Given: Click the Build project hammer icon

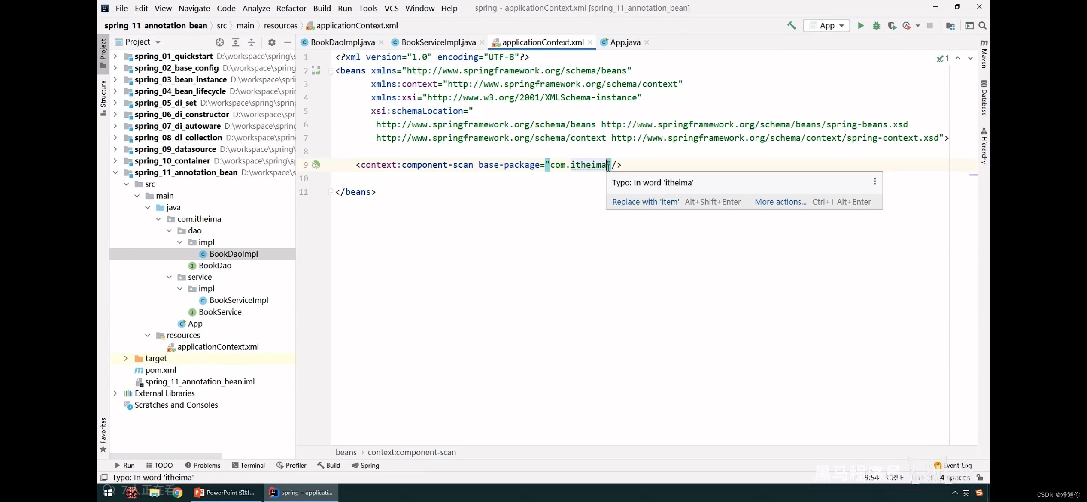Looking at the screenshot, I should pos(791,26).
